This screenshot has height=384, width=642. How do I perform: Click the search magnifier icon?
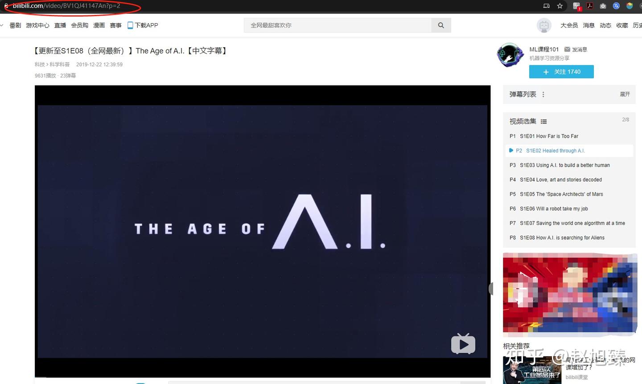(441, 25)
